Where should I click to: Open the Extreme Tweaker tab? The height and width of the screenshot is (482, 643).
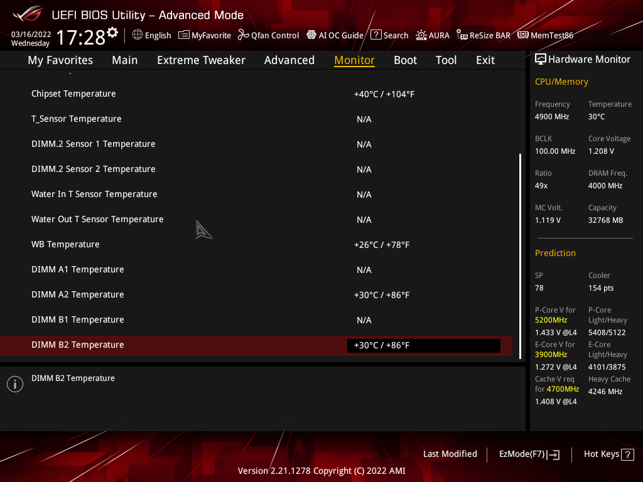(x=201, y=60)
